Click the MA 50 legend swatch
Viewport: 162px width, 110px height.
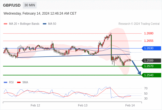coord(44,24)
